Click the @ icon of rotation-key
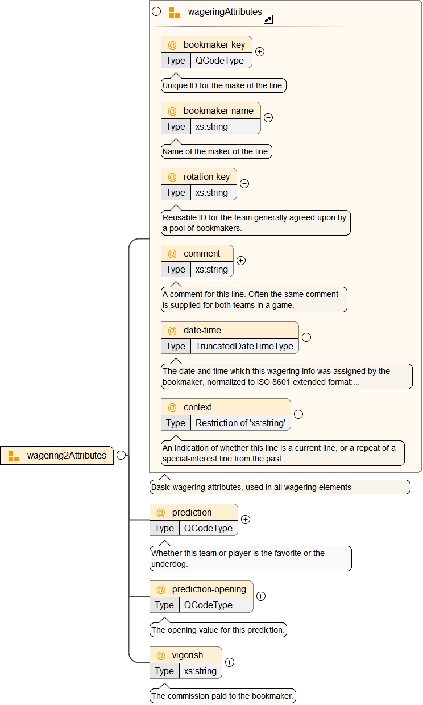 [172, 177]
